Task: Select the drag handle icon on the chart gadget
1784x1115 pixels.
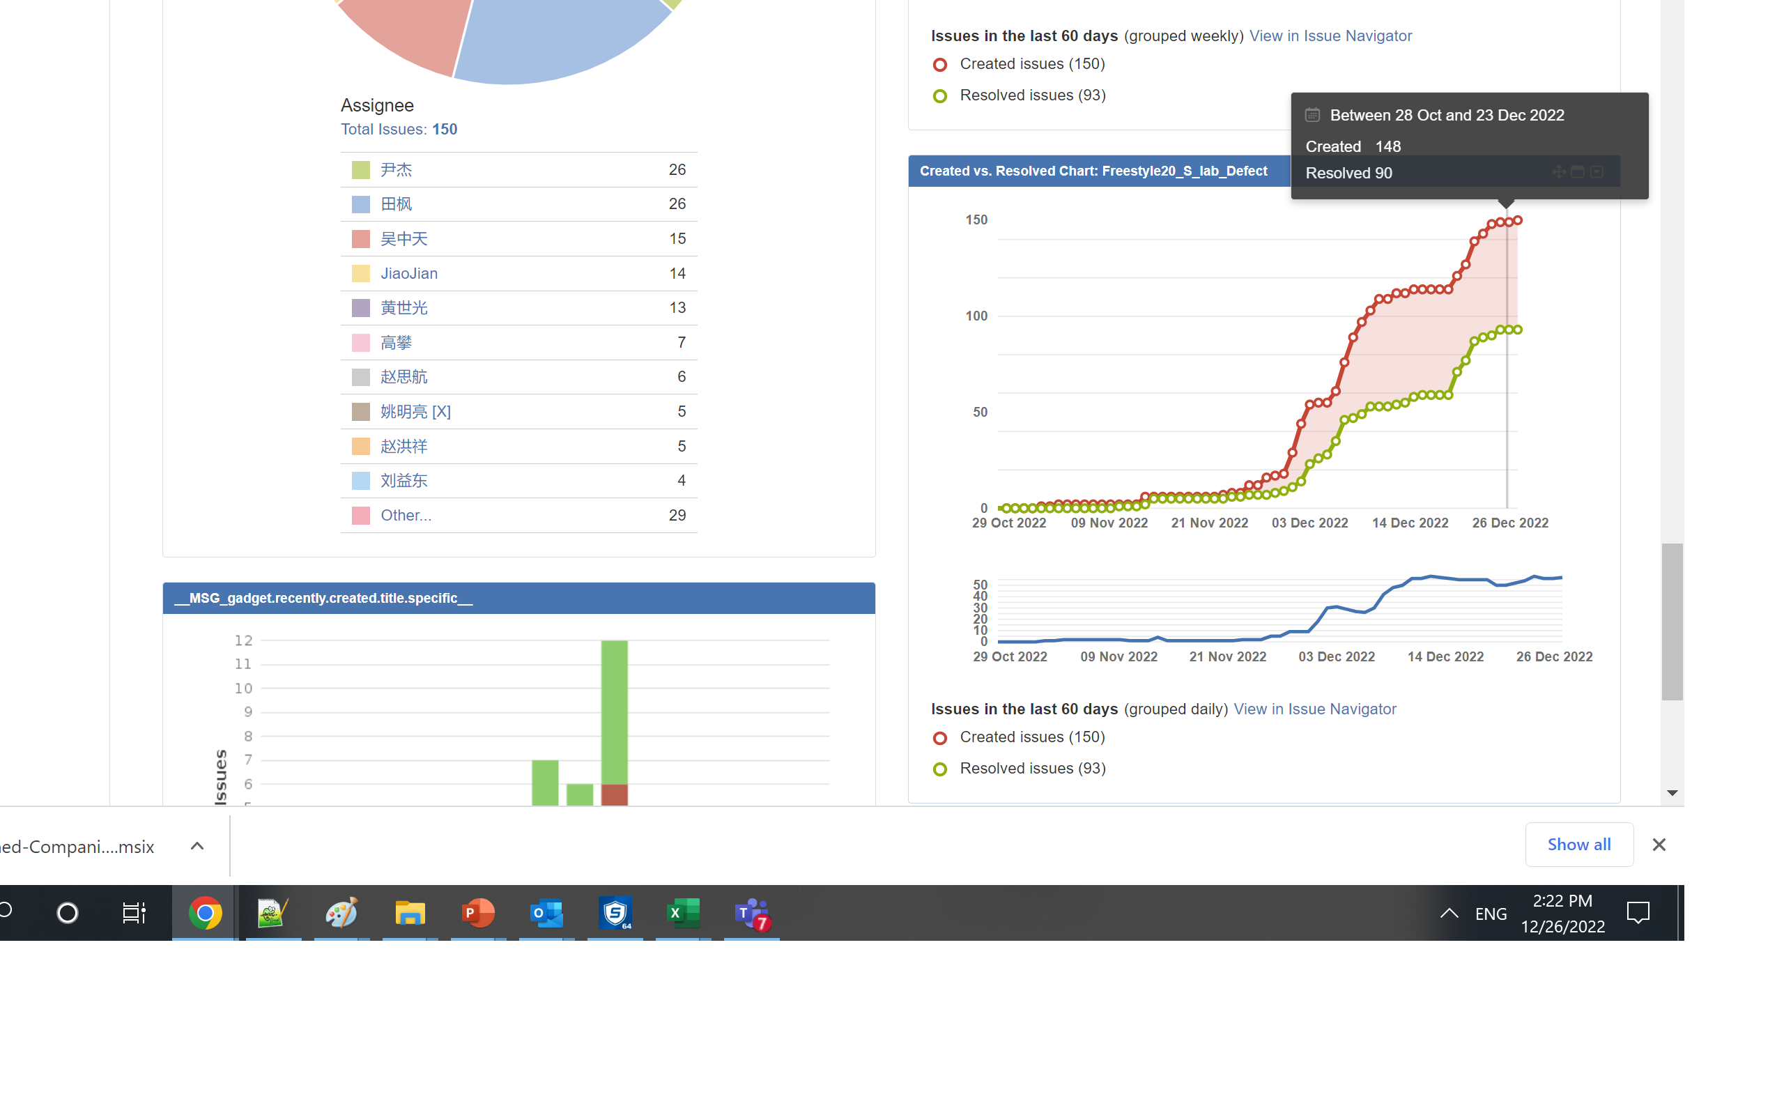Action: coord(1558,171)
